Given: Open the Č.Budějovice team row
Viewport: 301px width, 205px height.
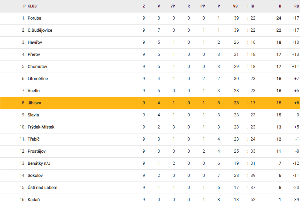Looking at the screenshot, I should point(40,30).
